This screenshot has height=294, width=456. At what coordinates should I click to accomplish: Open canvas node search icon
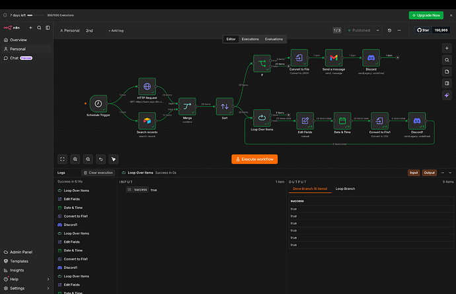(447, 60)
